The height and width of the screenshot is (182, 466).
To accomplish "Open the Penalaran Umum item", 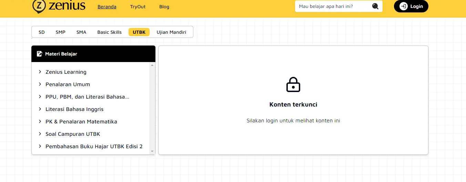I will coord(68,84).
